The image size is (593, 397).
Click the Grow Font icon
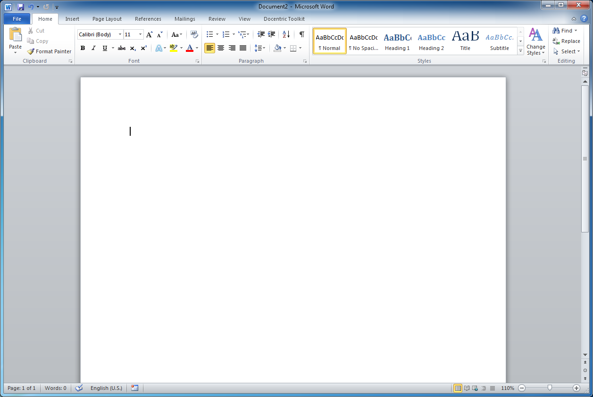click(x=149, y=34)
